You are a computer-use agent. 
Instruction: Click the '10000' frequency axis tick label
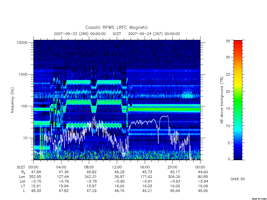[x=22, y=42]
